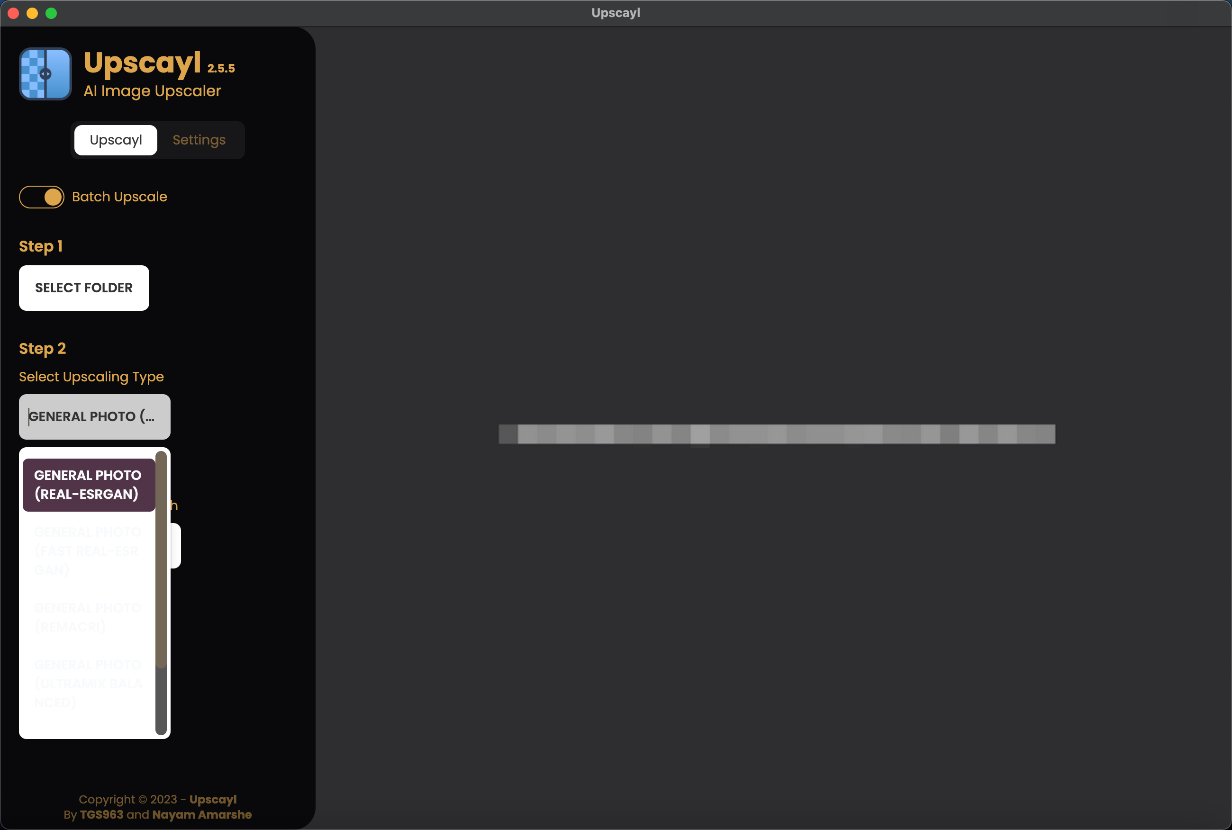Viewport: 1232px width, 830px height.
Task: Click the SELECT FOLDER button
Action: pyautogui.click(x=84, y=288)
